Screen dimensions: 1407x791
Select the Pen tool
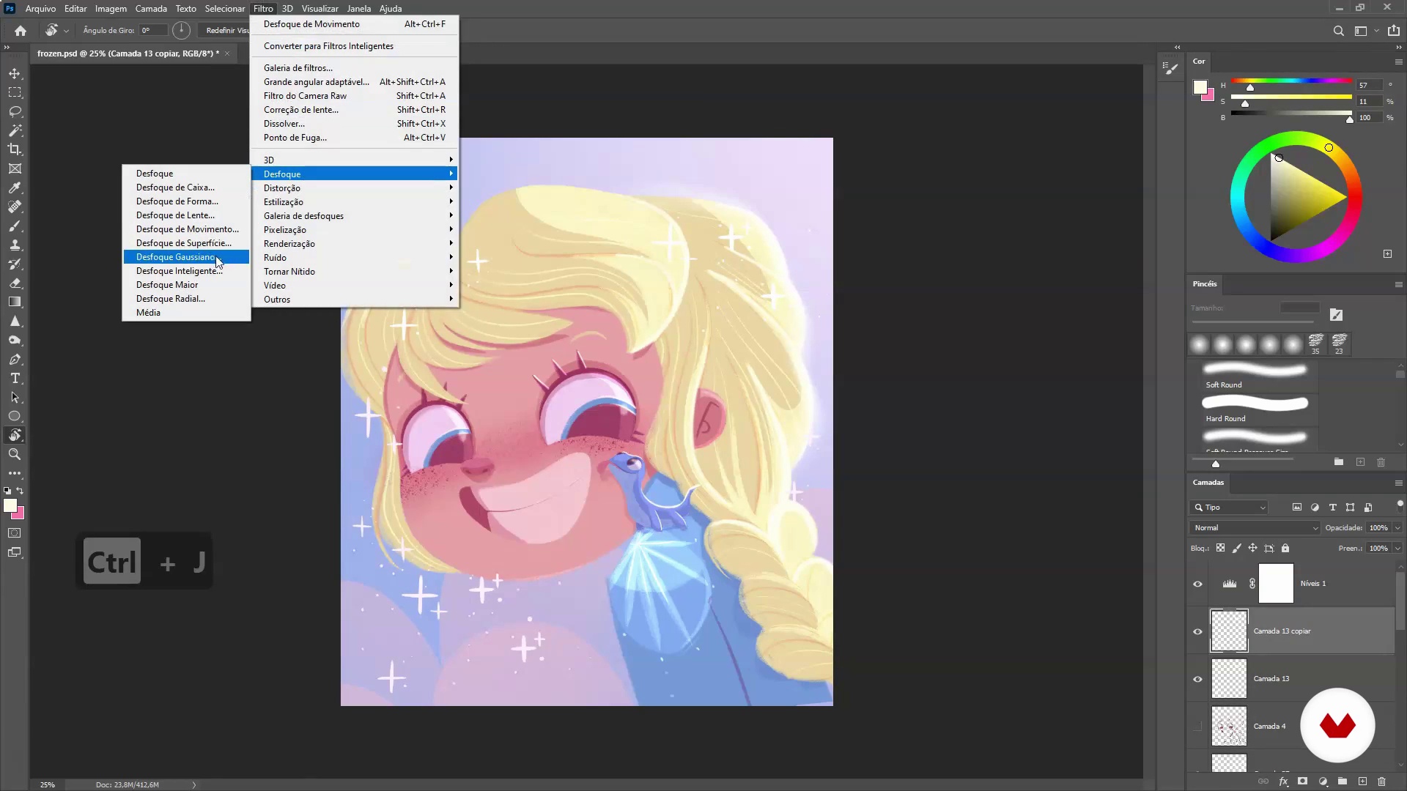pos(15,360)
